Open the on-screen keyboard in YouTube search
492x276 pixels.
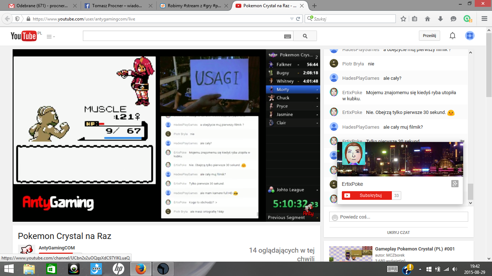(x=287, y=36)
